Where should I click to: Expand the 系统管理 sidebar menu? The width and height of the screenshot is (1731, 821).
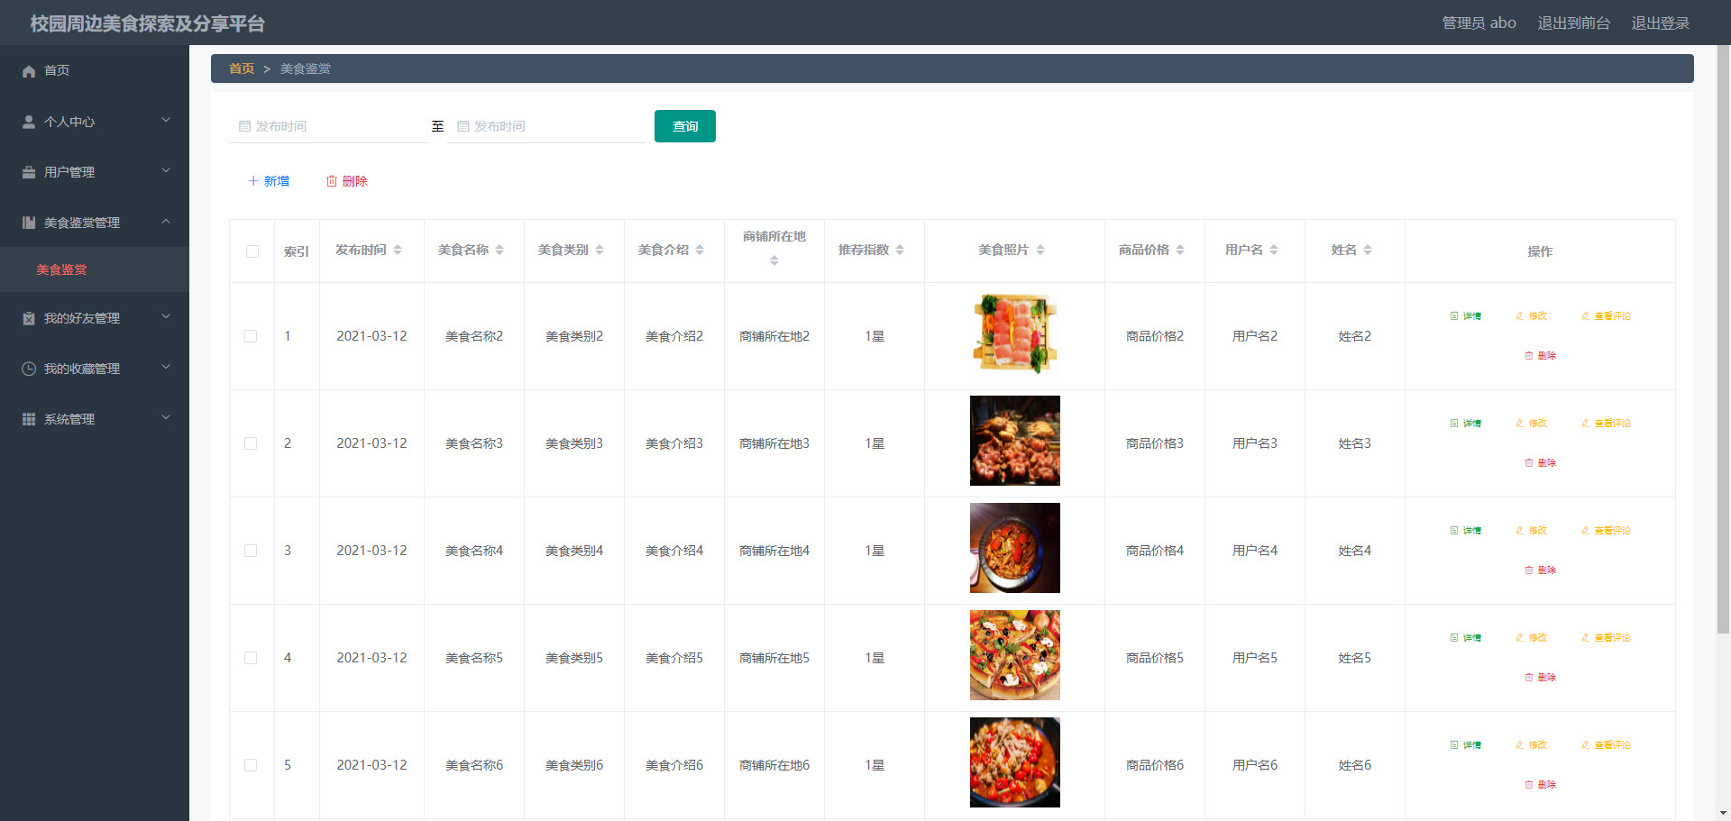(95, 419)
